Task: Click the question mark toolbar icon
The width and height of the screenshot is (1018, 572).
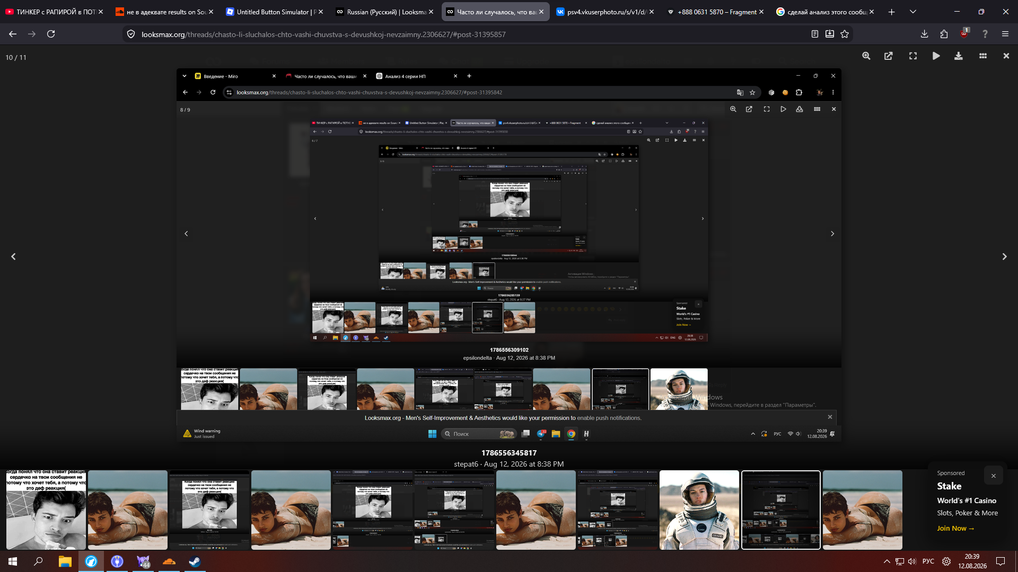Action: [985, 34]
